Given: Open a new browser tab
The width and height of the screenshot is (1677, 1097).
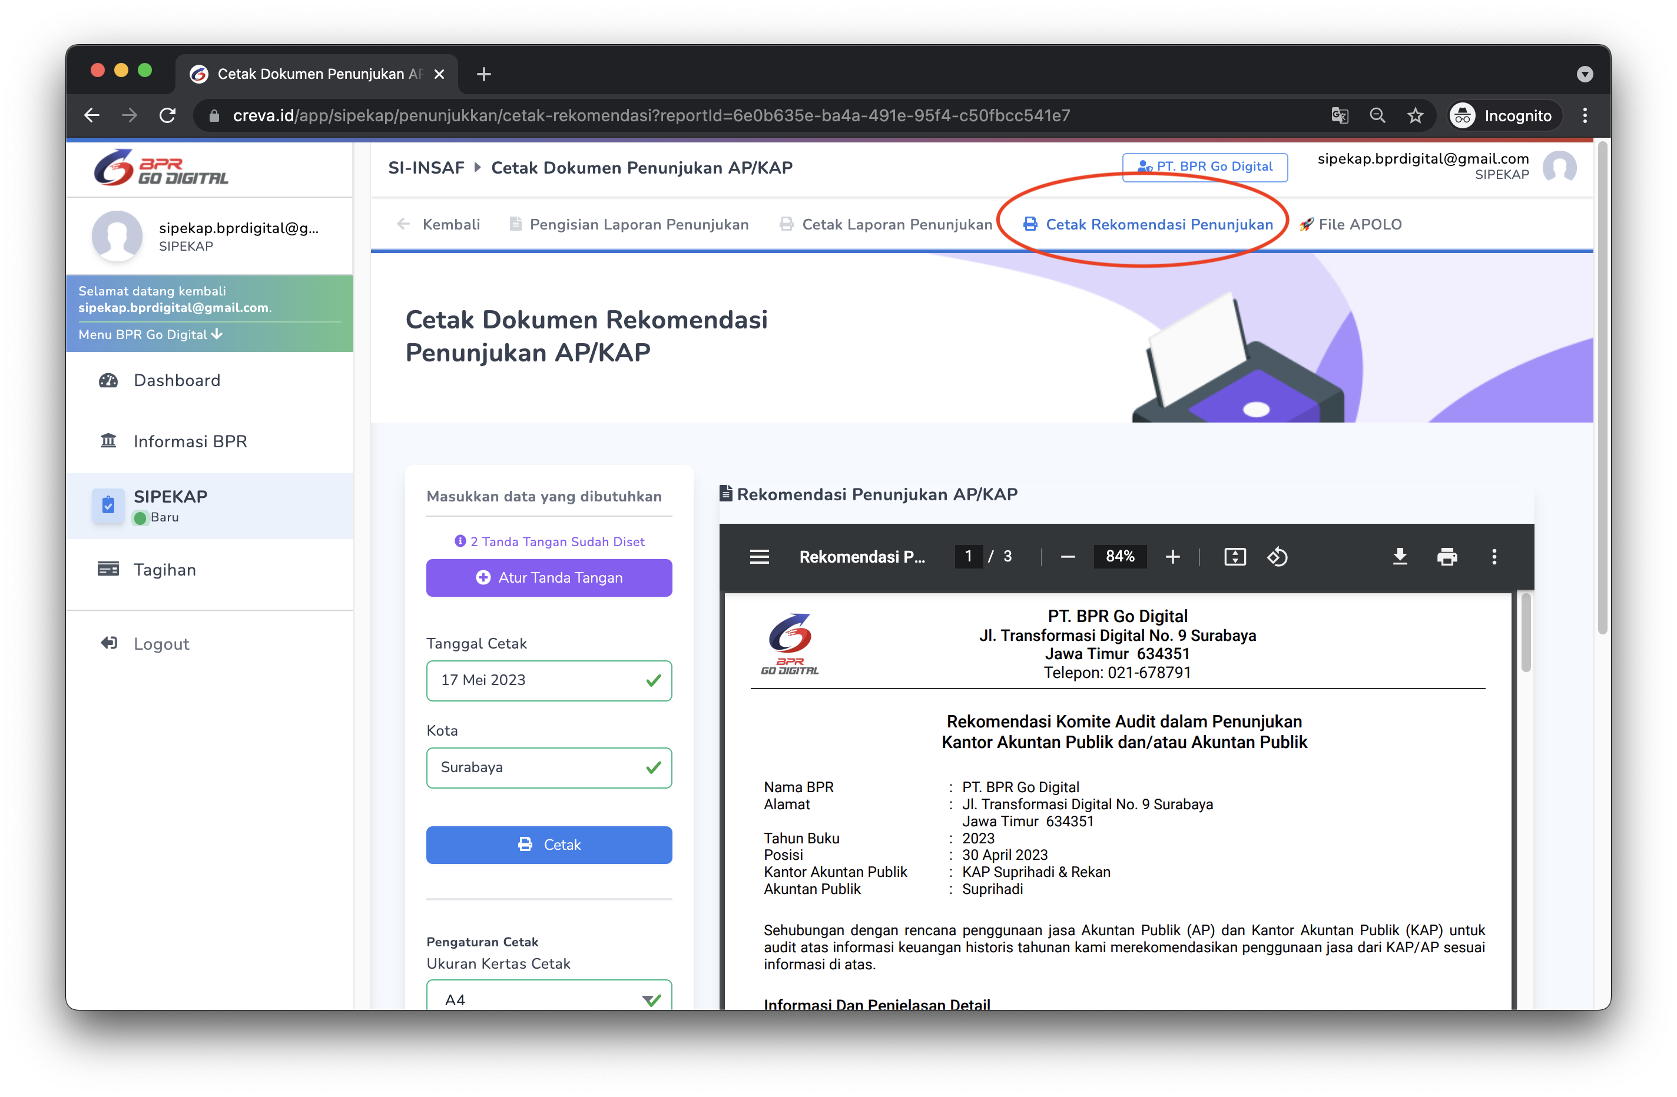Looking at the screenshot, I should pyautogui.click(x=483, y=74).
